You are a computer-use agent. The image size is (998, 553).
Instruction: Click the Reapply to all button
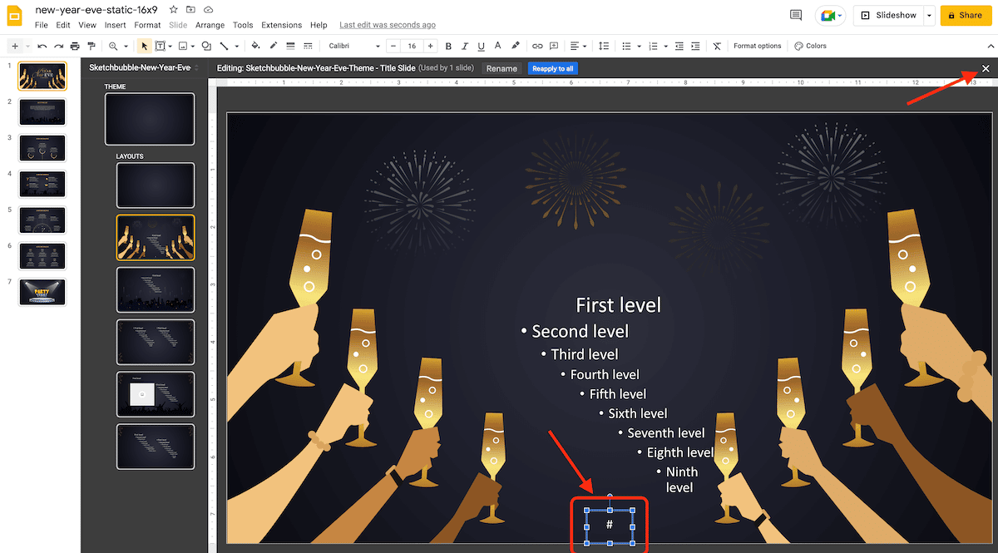click(553, 68)
